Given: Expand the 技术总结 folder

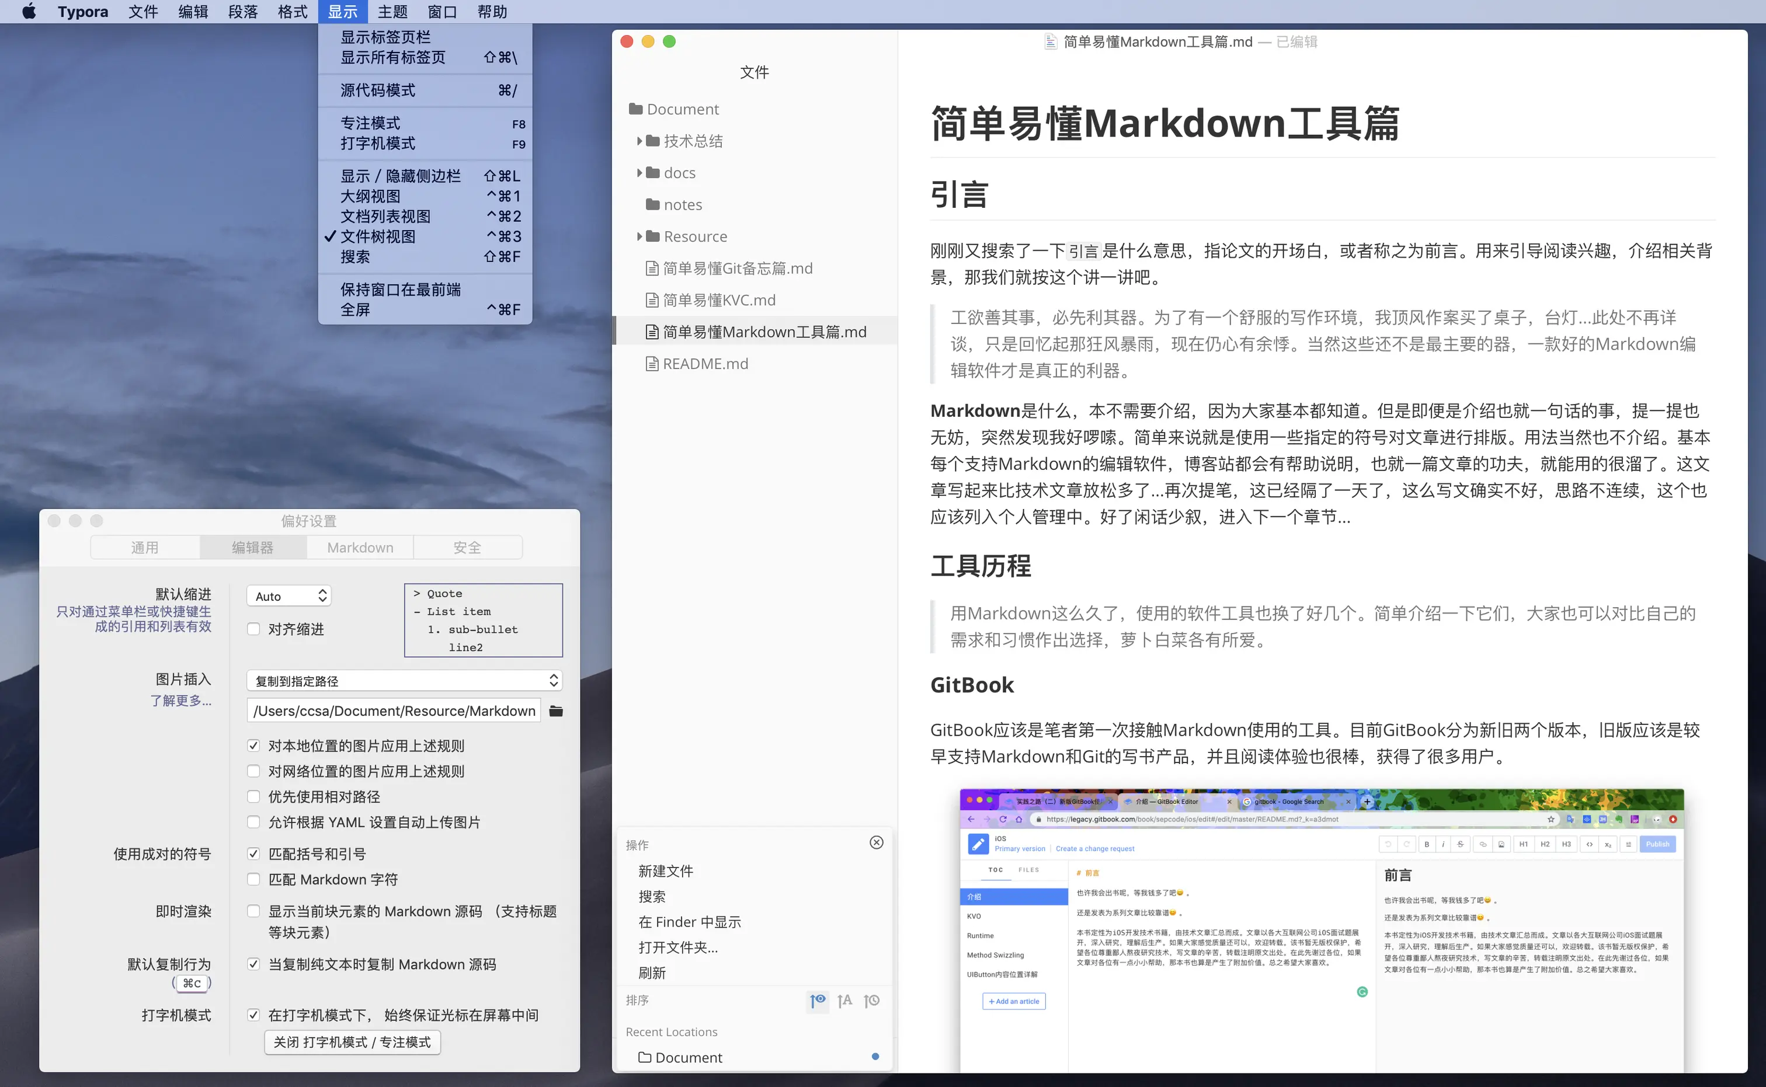Looking at the screenshot, I should (639, 141).
